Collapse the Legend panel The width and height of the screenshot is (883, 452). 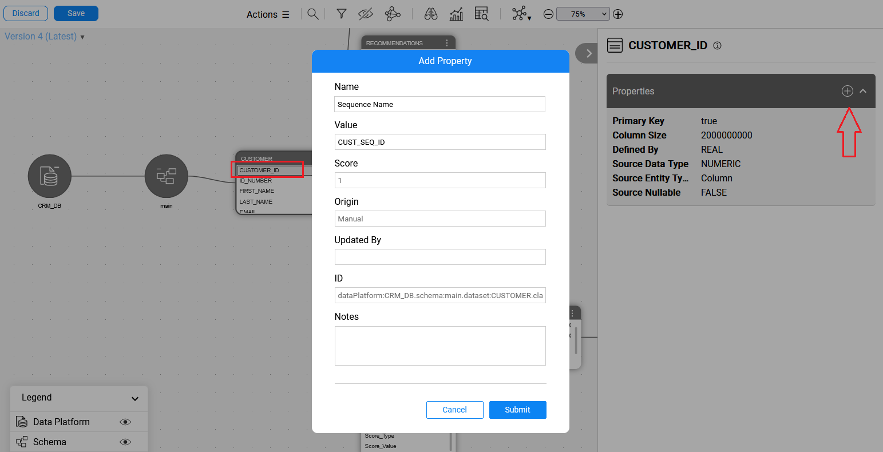tap(135, 398)
